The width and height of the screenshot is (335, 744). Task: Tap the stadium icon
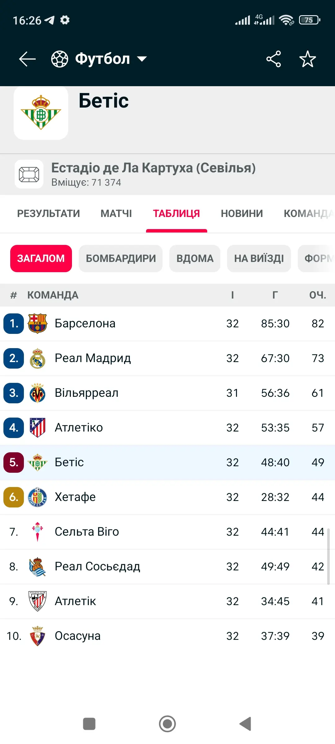click(x=29, y=174)
